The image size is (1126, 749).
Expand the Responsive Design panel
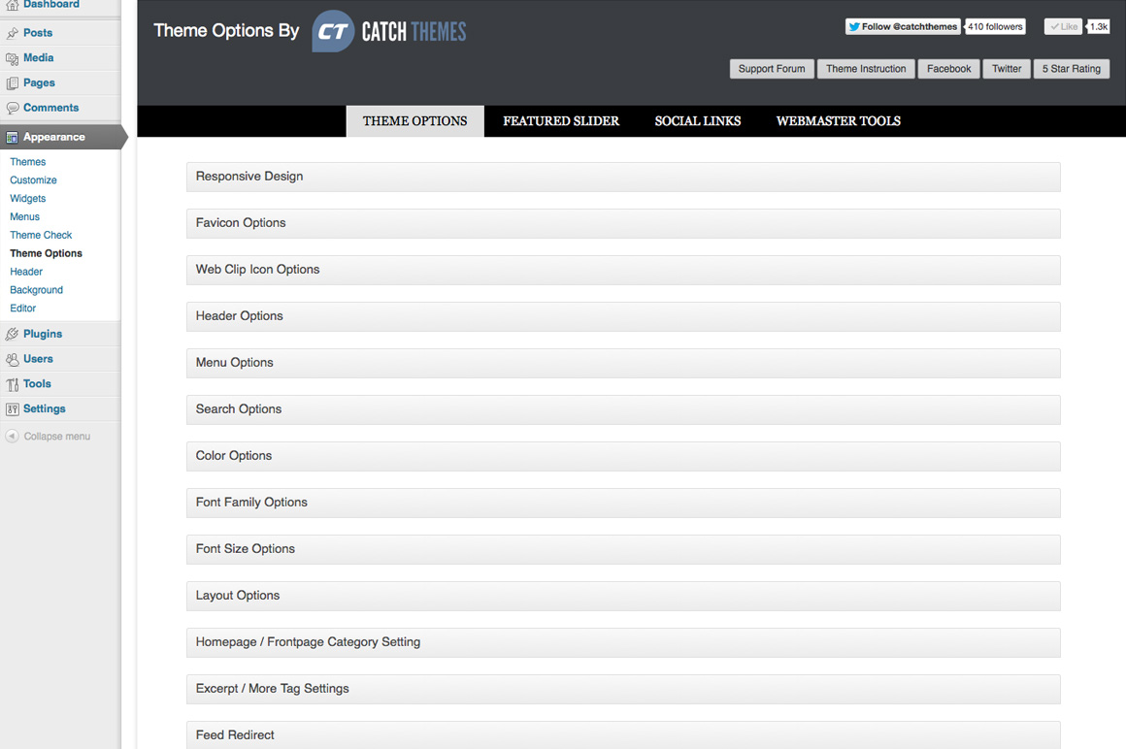[622, 177]
